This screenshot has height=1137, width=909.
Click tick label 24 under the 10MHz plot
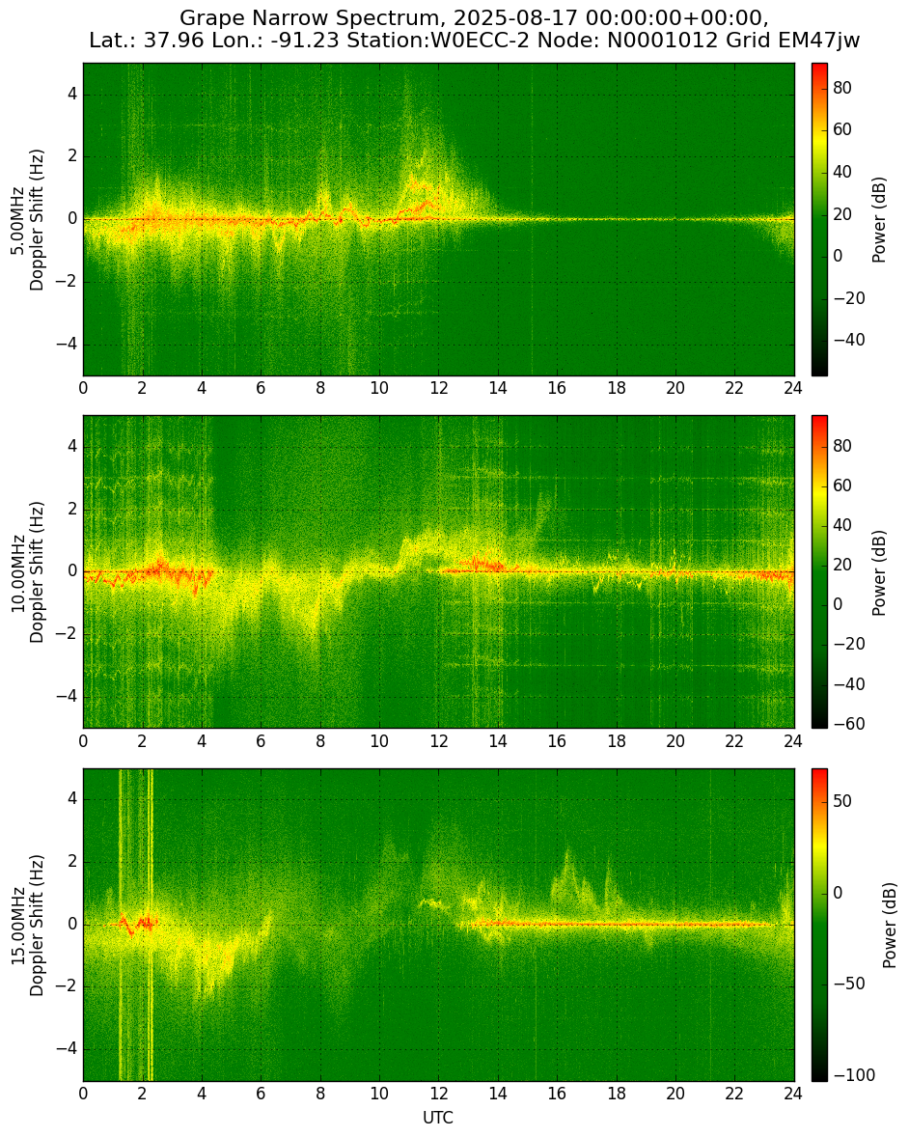point(793,741)
